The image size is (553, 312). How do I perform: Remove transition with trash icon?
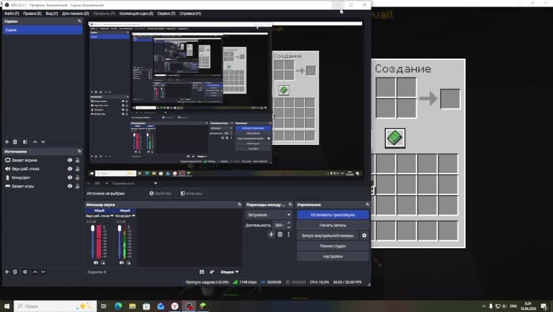point(280,234)
